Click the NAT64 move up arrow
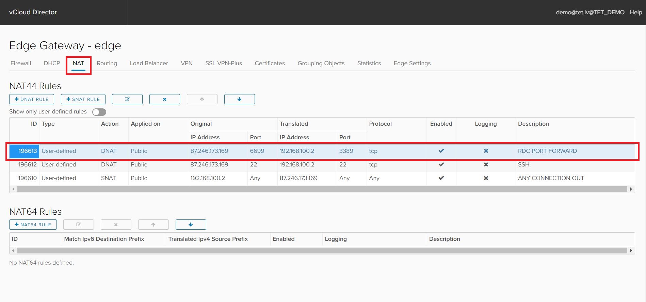 (x=154, y=225)
